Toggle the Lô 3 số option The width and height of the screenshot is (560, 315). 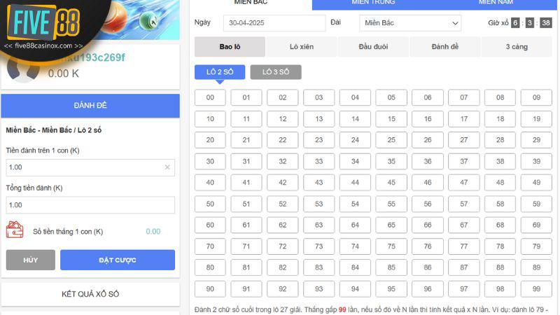point(275,72)
